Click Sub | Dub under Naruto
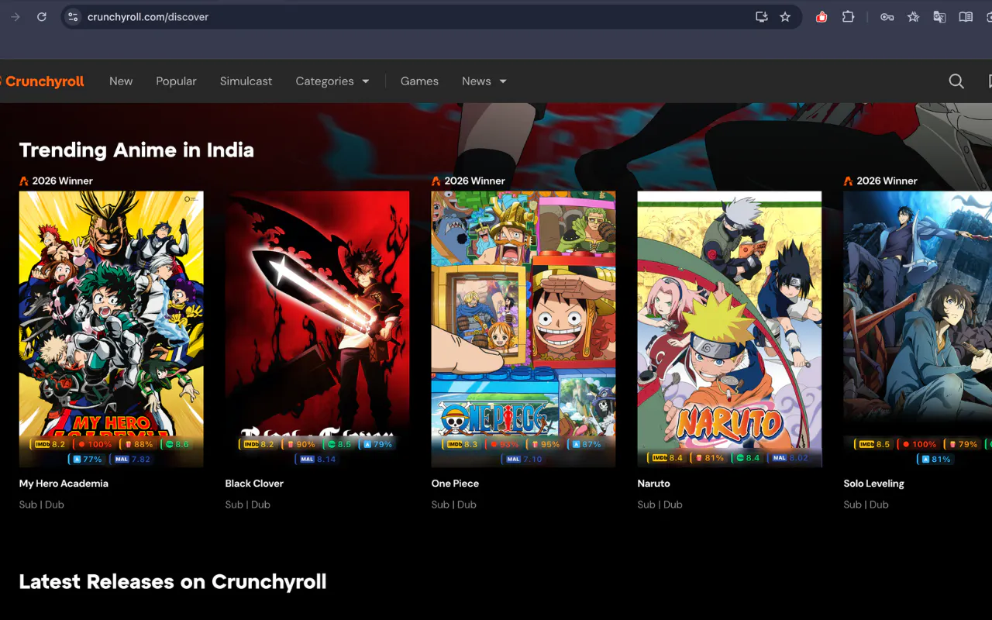Screen dimensions: 992x620 click(660, 505)
